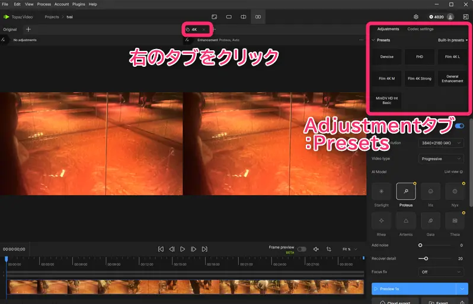The width and height of the screenshot is (473, 304).
Task: Go to Projects in breadcrumb
Action: tap(52, 17)
